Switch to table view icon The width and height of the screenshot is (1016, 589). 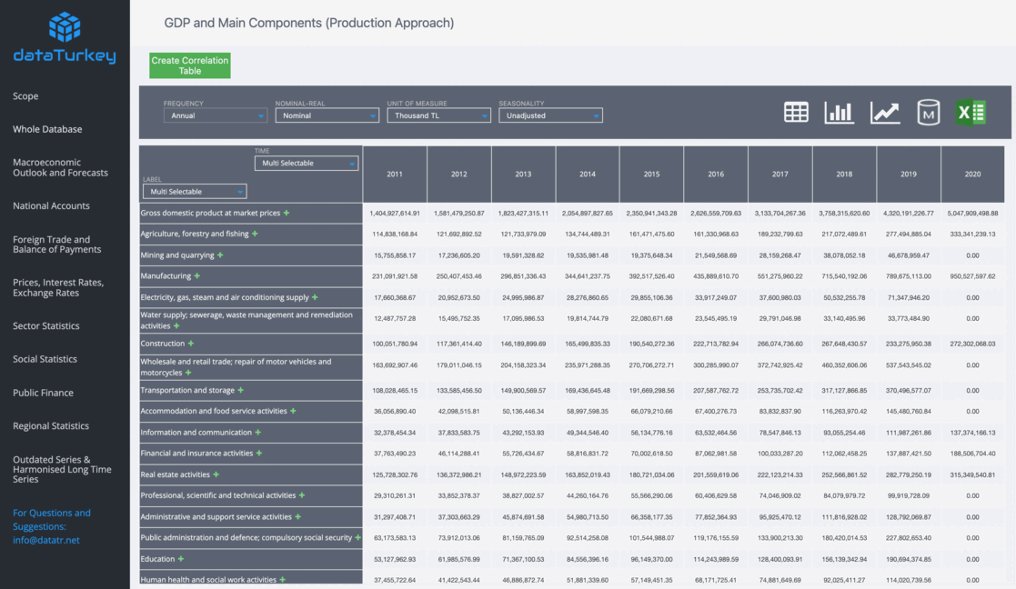coord(796,112)
